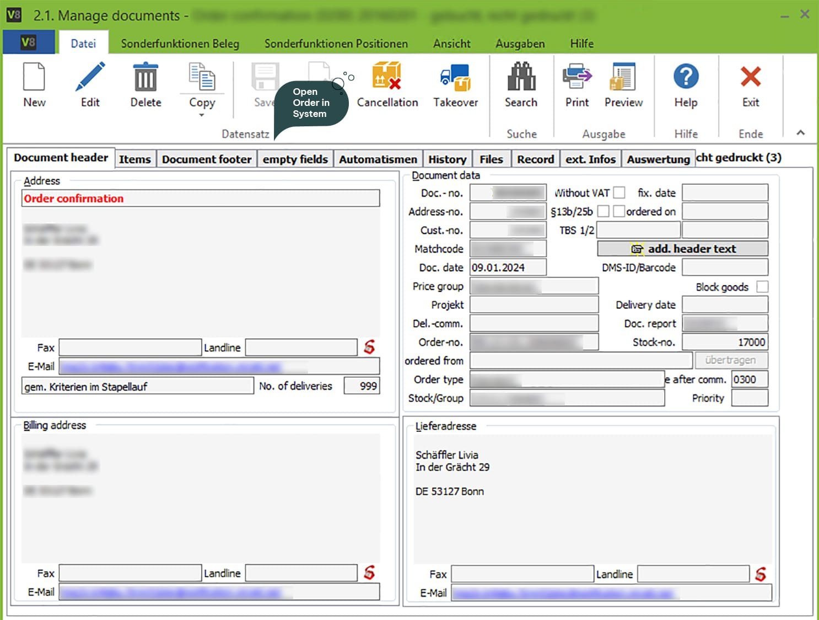Open Search with the binoculars icon
The height and width of the screenshot is (620, 819).
coord(521,77)
